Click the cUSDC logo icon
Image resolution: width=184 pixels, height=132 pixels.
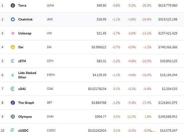pos(13,130)
